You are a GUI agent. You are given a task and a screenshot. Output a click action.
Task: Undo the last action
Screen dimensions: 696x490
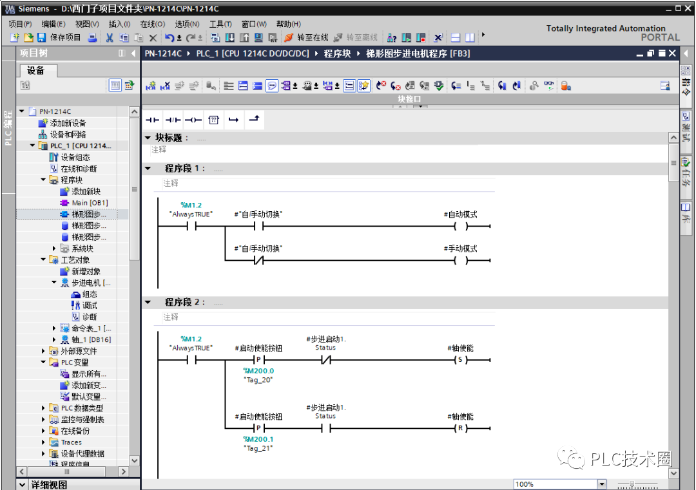point(169,38)
